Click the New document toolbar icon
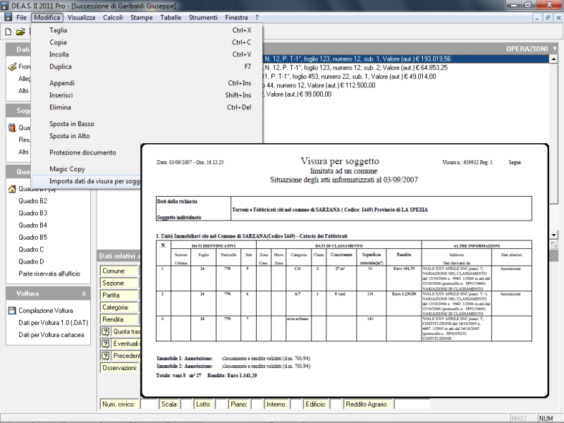Viewport: 564px width, 423px height. click(8, 32)
